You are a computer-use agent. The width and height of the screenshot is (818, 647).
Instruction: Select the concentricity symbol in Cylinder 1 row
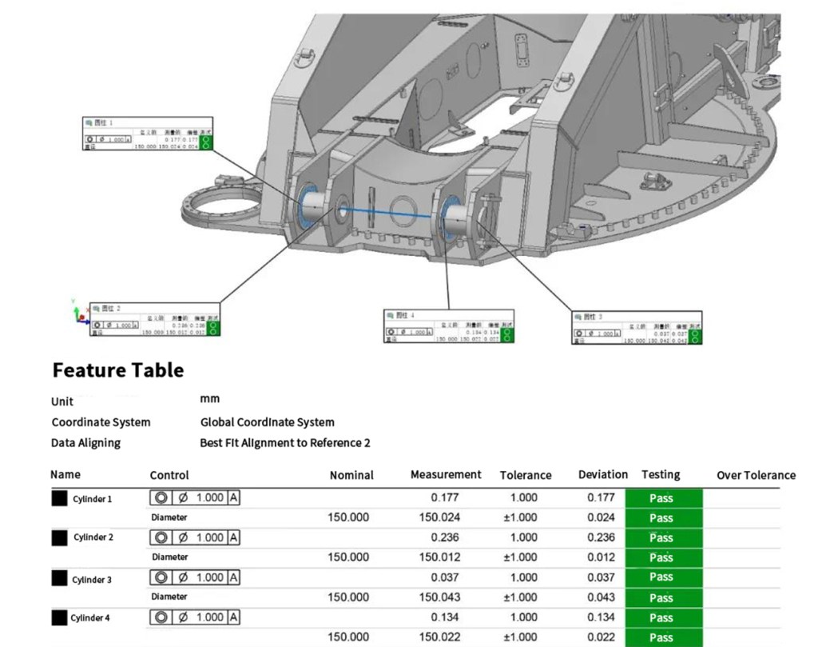pyautogui.click(x=161, y=497)
